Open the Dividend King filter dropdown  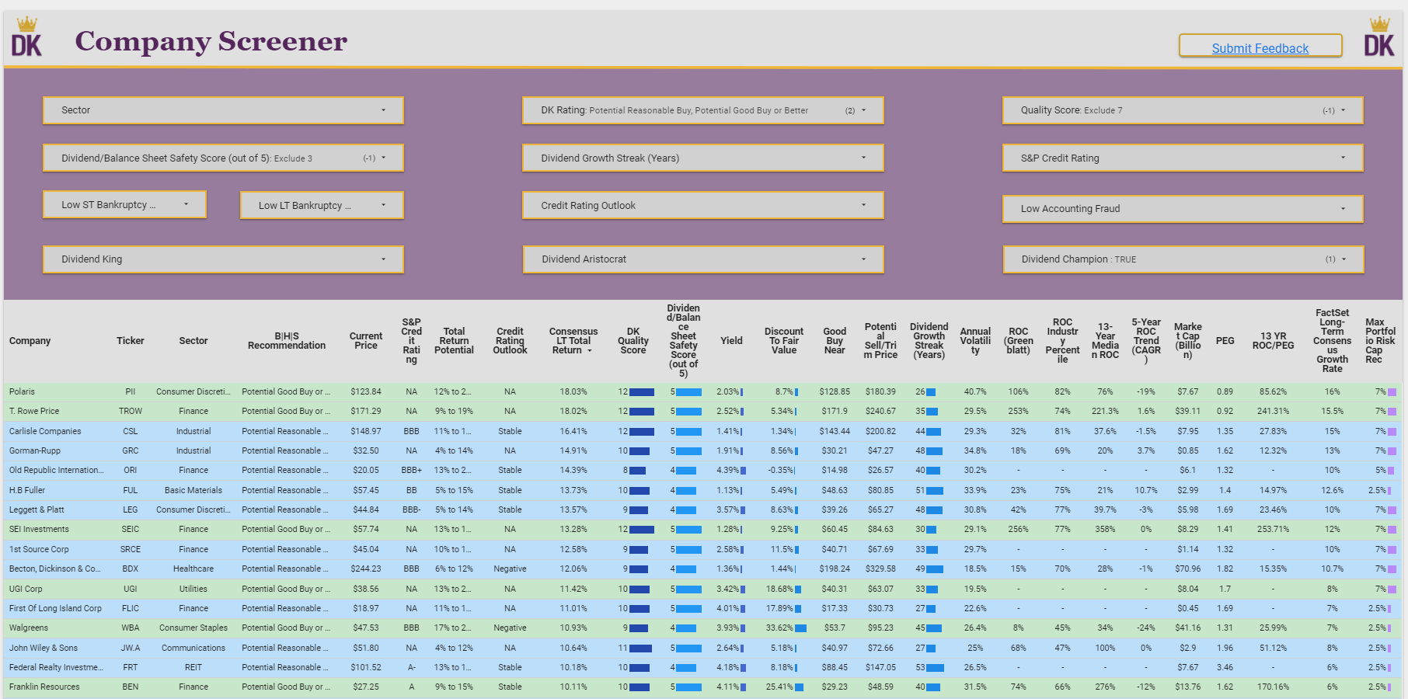[223, 259]
